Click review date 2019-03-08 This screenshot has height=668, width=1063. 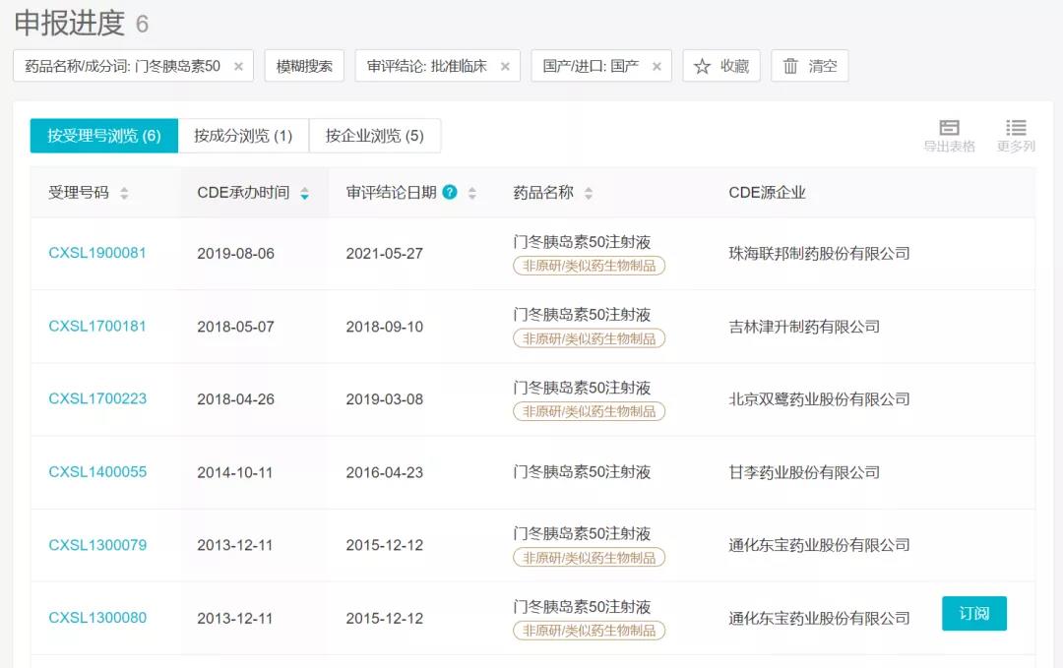[385, 399]
